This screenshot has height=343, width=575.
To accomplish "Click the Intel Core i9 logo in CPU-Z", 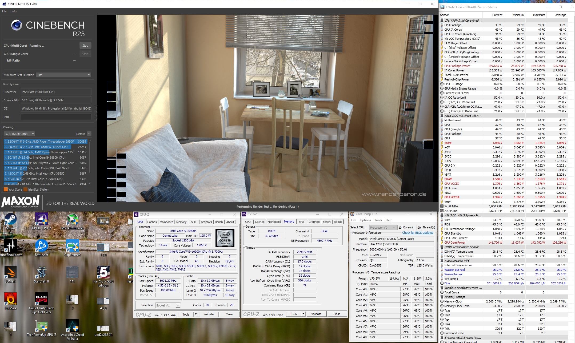I will [225, 238].
